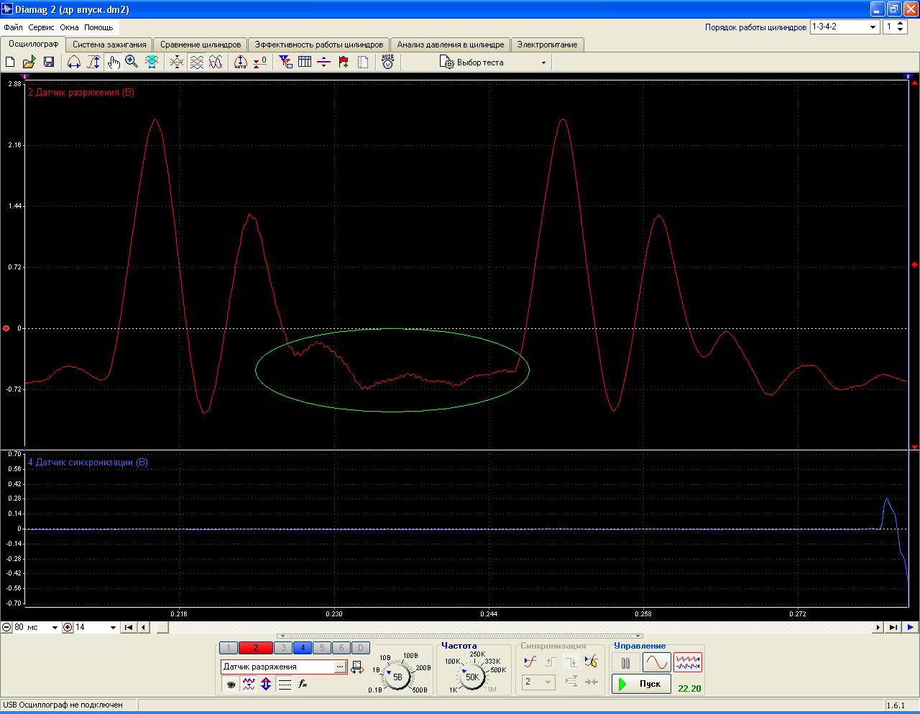Toggle channel 1 button

click(x=228, y=648)
